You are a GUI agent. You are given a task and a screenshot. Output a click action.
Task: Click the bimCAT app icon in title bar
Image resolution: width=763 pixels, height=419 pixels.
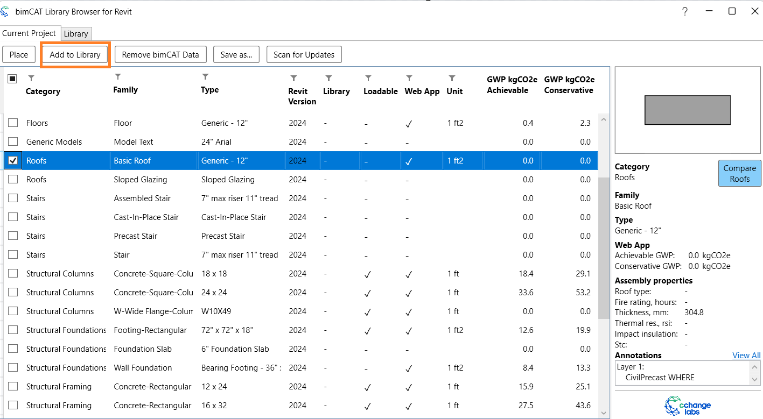point(5,11)
